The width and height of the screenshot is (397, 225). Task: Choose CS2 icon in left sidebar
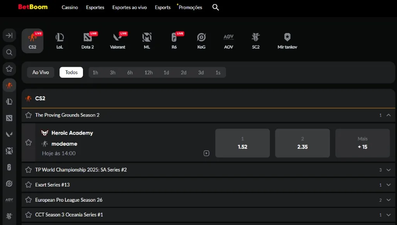point(9,85)
